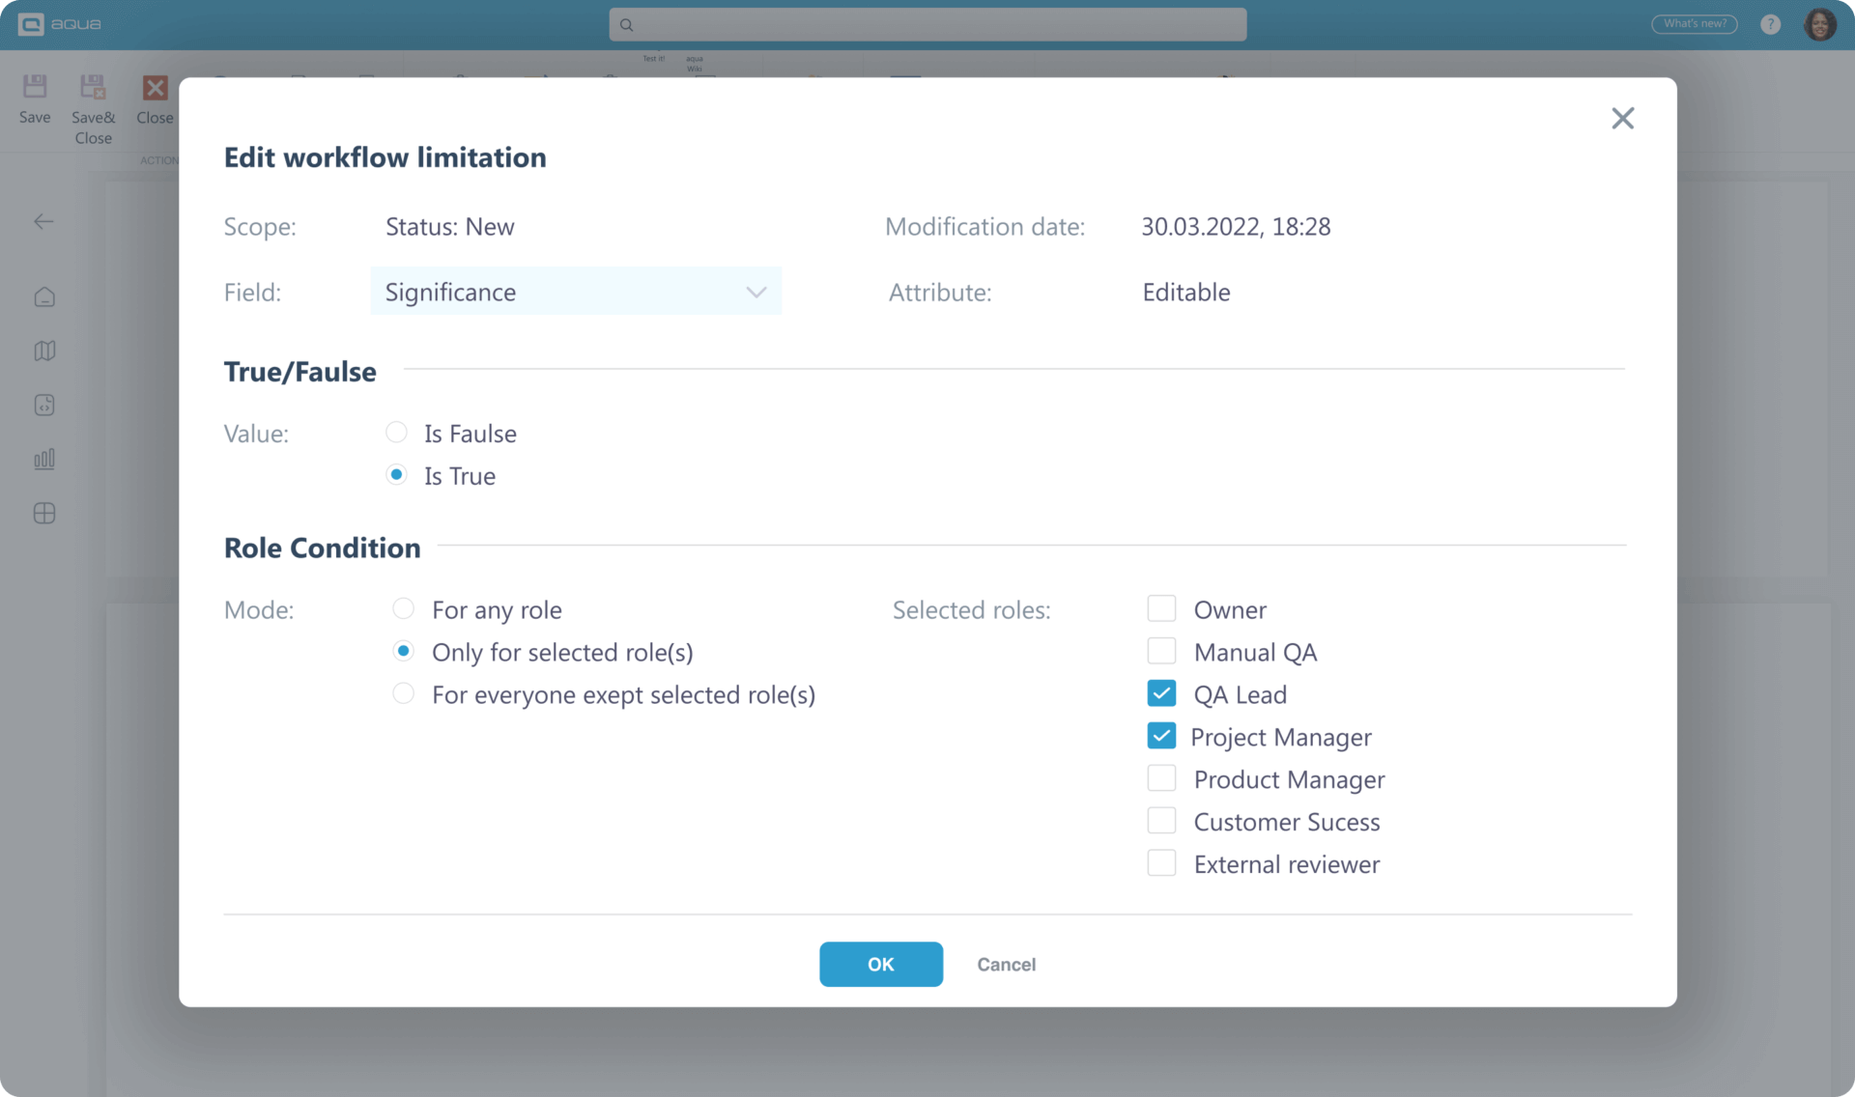Click the OK button
Viewport: 1855px width, 1097px height.
880,964
